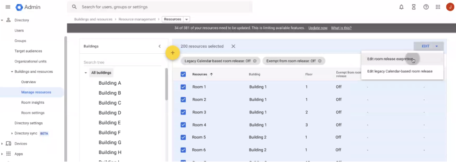Viewport: 456px width, 162px height.
Task: Click the Update now link
Action: tap(318, 28)
